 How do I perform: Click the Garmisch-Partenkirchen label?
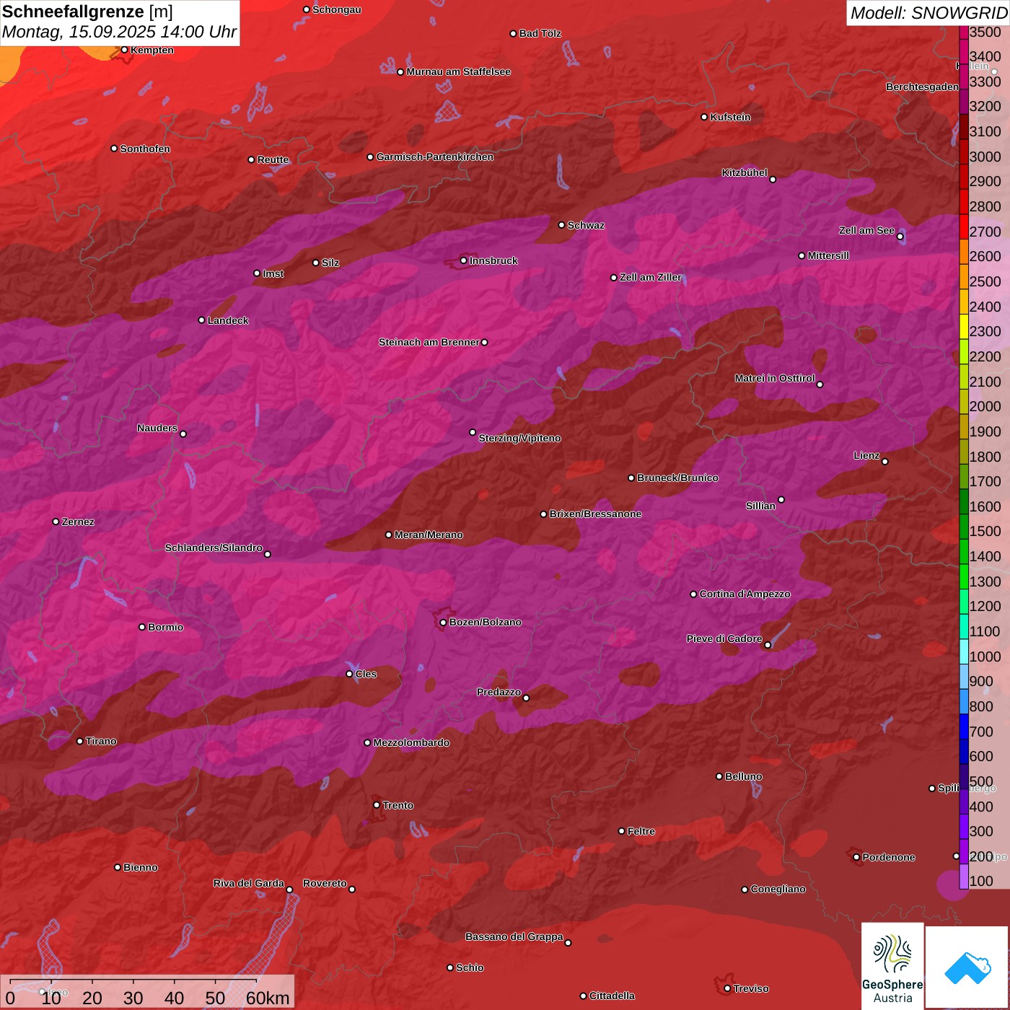[435, 157]
